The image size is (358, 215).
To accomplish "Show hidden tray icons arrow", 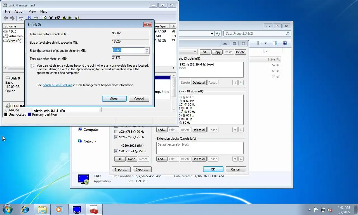I will (309, 210).
